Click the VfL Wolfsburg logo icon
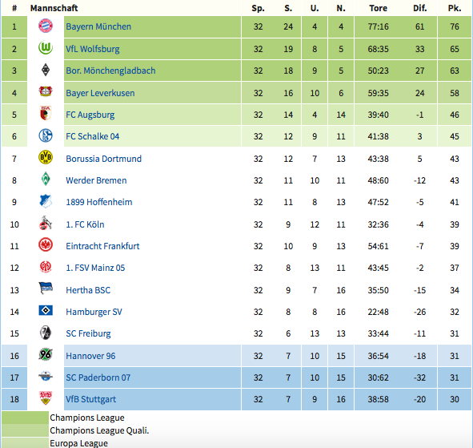The height and width of the screenshot is (448, 473). pos(46,48)
